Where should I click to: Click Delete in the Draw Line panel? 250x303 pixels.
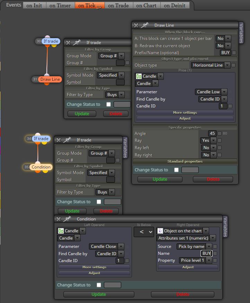[213, 179]
